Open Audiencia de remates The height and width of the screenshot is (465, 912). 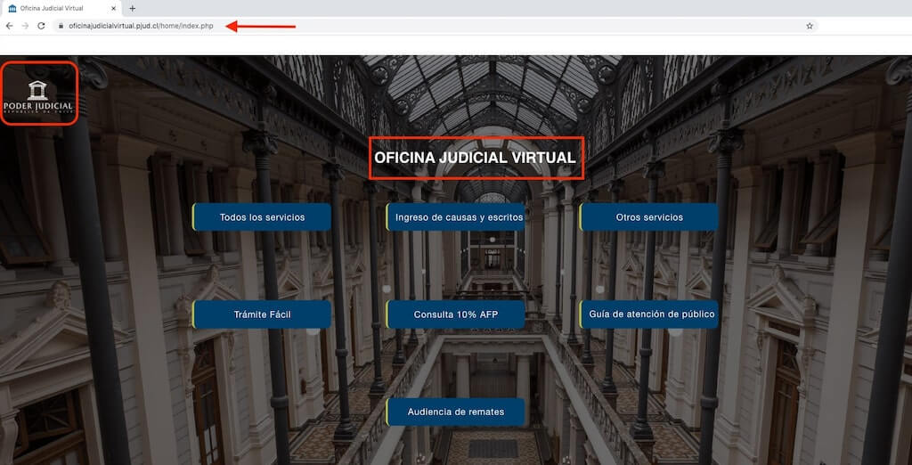[x=455, y=412]
